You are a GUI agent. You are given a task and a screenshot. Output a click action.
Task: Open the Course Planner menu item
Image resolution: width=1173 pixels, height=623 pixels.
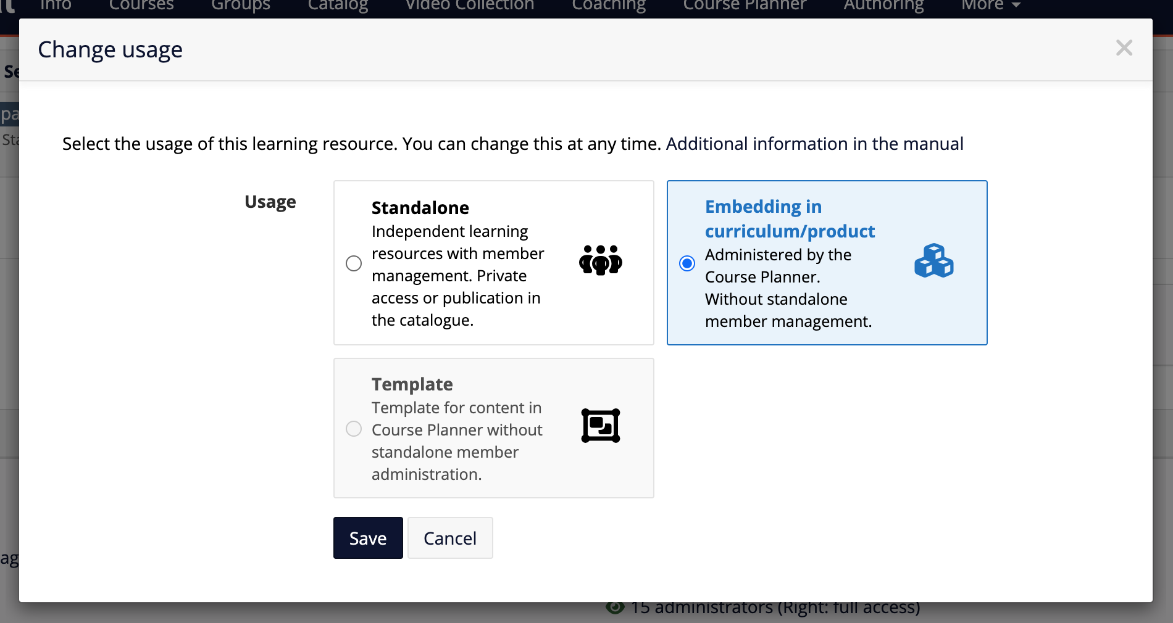pyautogui.click(x=744, y=5)
